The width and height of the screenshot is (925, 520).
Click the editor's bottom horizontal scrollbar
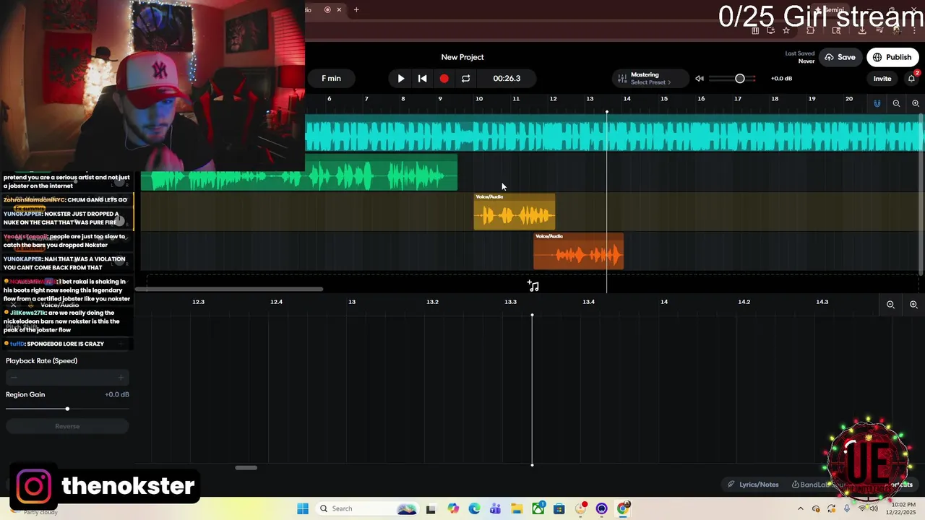[246, 467]
